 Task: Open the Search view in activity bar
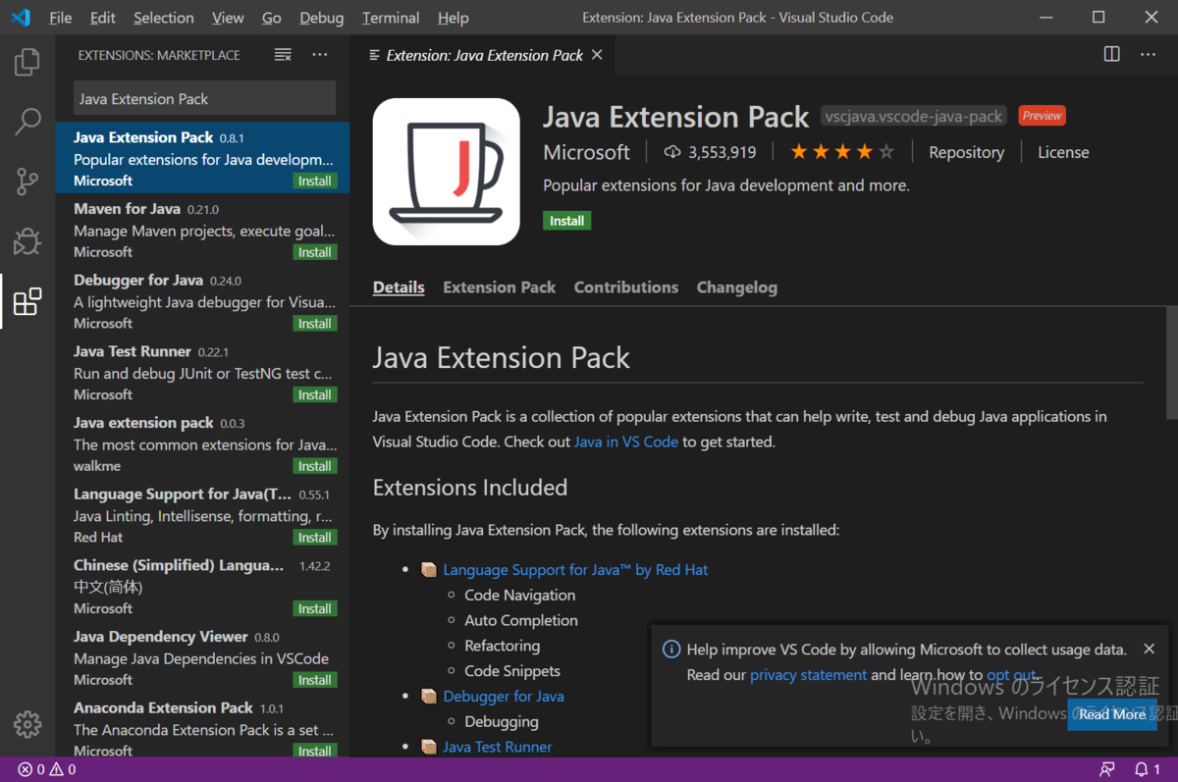pyautogui.click(x=27, y=122)
